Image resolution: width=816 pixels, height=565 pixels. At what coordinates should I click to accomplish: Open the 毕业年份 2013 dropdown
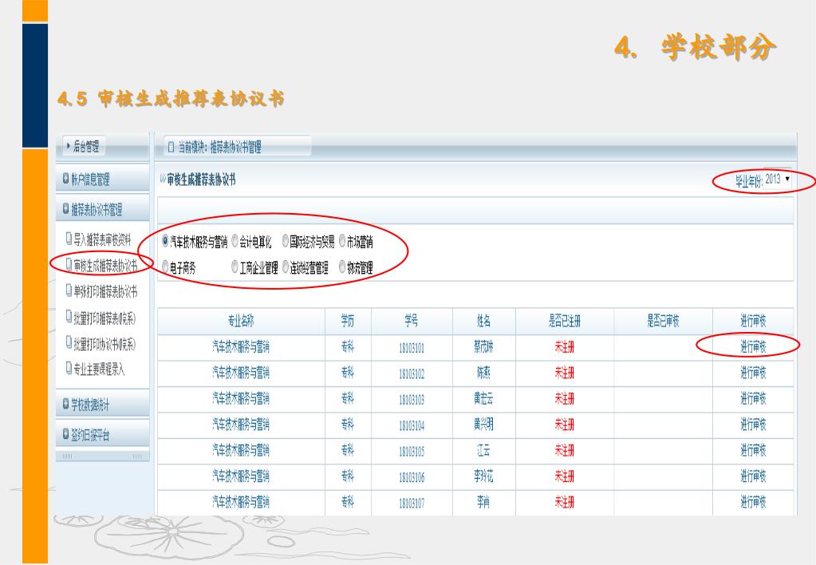click(x=778, y=180)
